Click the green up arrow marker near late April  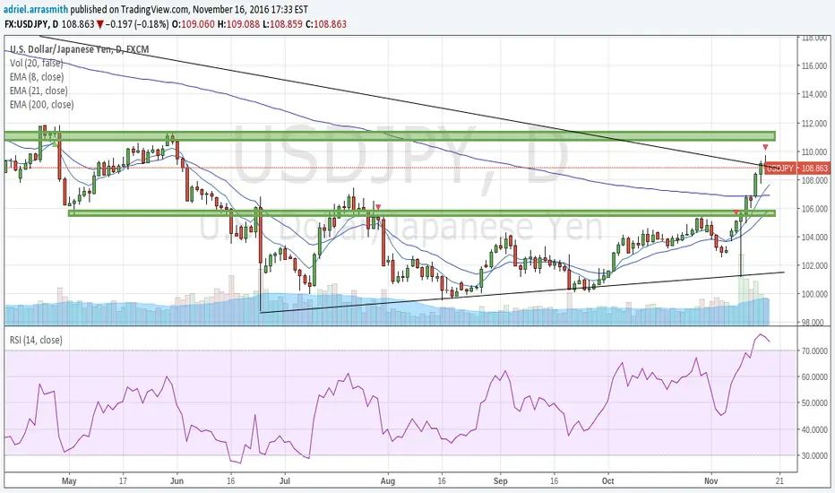[55, 143]
